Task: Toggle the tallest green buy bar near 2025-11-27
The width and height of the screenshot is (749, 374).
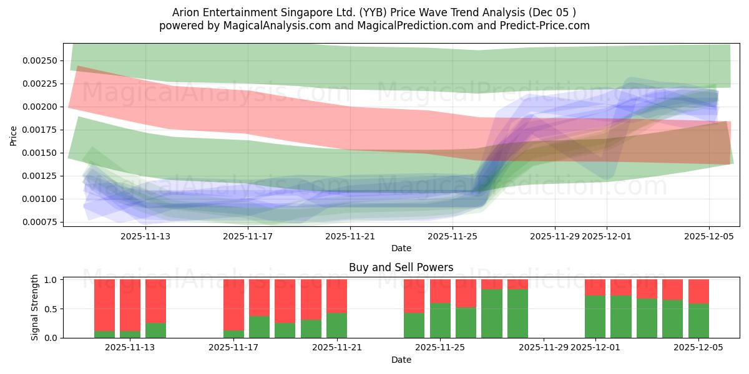Action: pyautogui.click(x=490, y=305)
